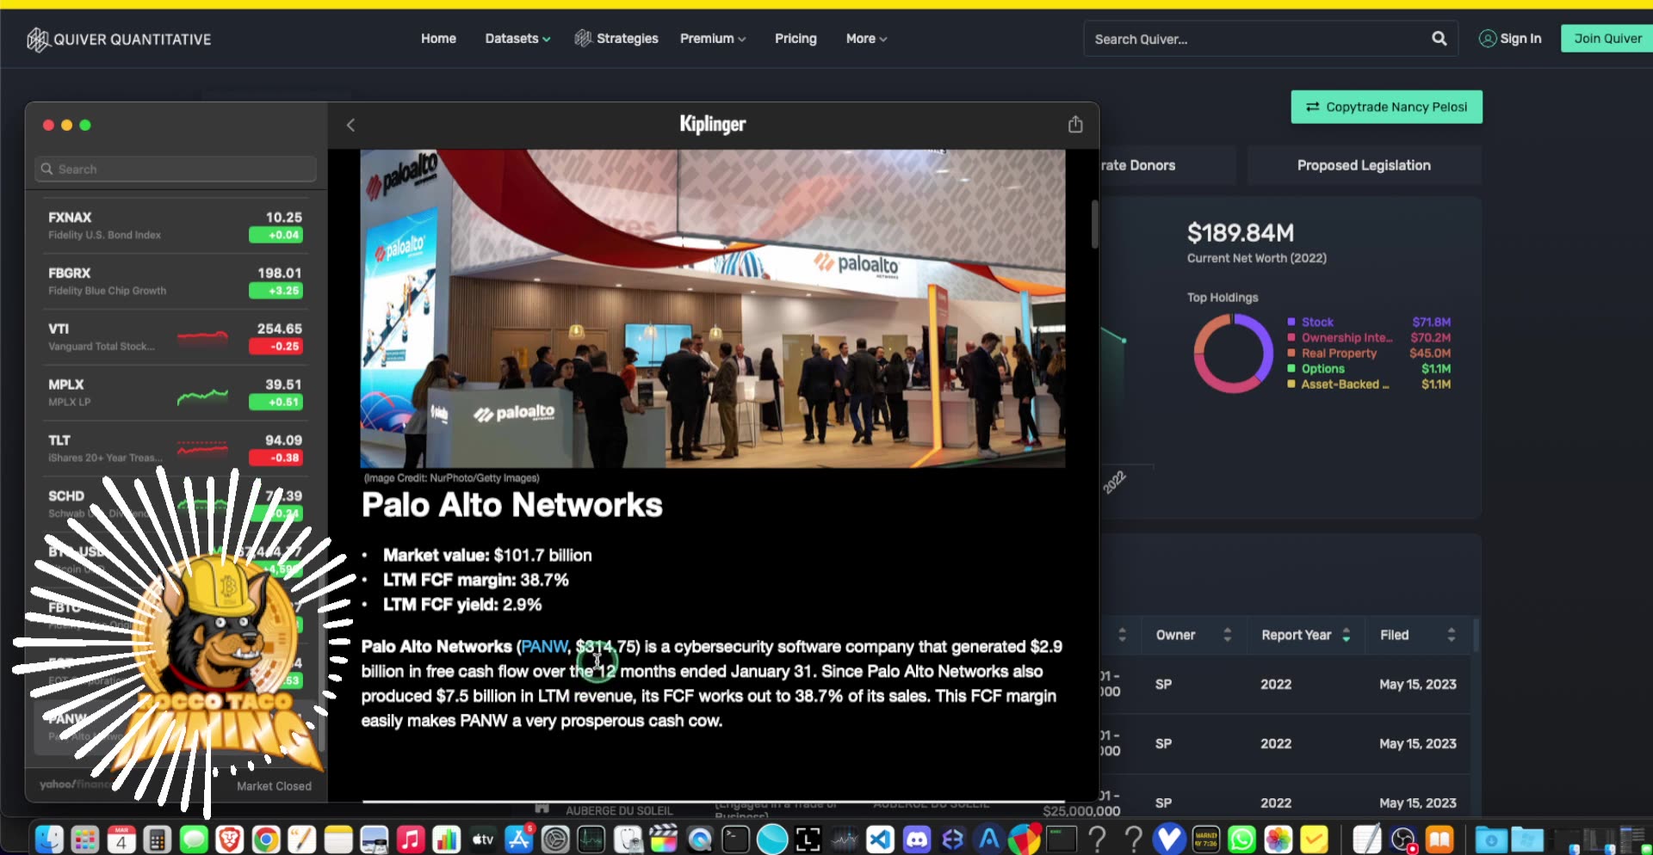Click the Sign In link
This screenshot has height=855, width=1653.
[1510, 39]
